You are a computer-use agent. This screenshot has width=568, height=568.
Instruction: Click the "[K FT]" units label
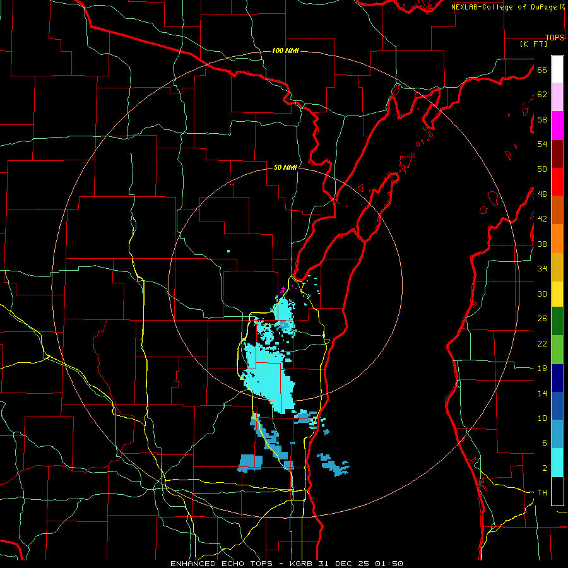[x=533, y=44]
